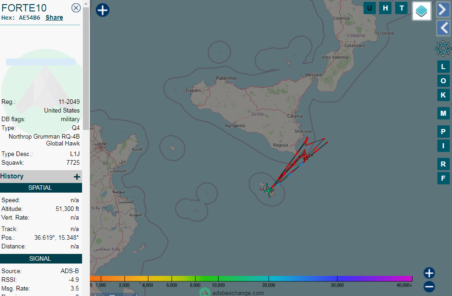The image size is (452, 296).
Task: Click the round plus icon beside the info panel
Action: pos(103,10)
